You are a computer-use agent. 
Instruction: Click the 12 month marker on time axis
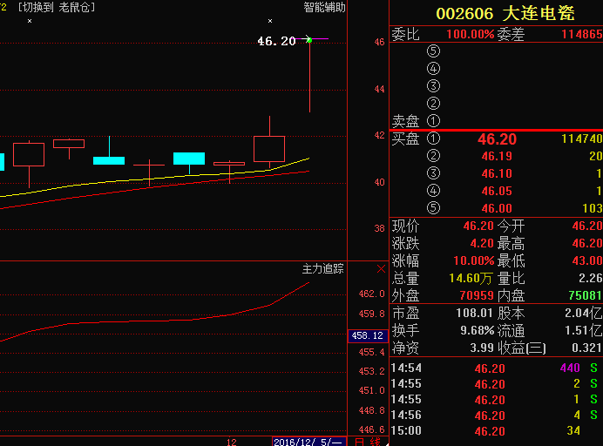[232, 443]
